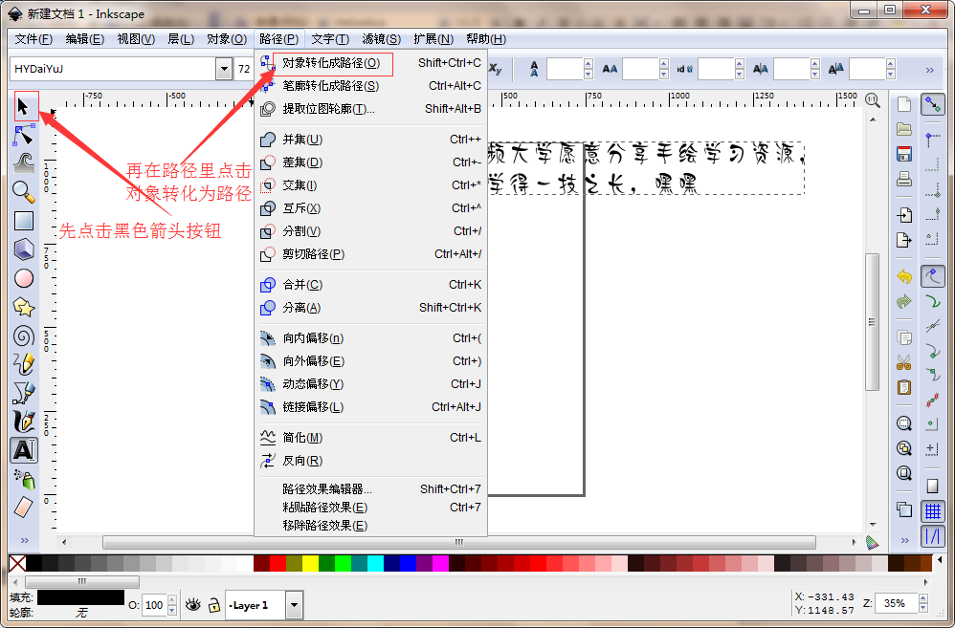Toggle snapping at top of snap bar
The width and height of the screenshot is (955, 628).
933,104
